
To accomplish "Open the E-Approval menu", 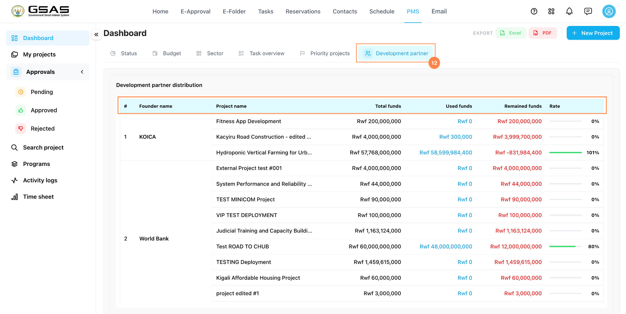I will [196, 11].
